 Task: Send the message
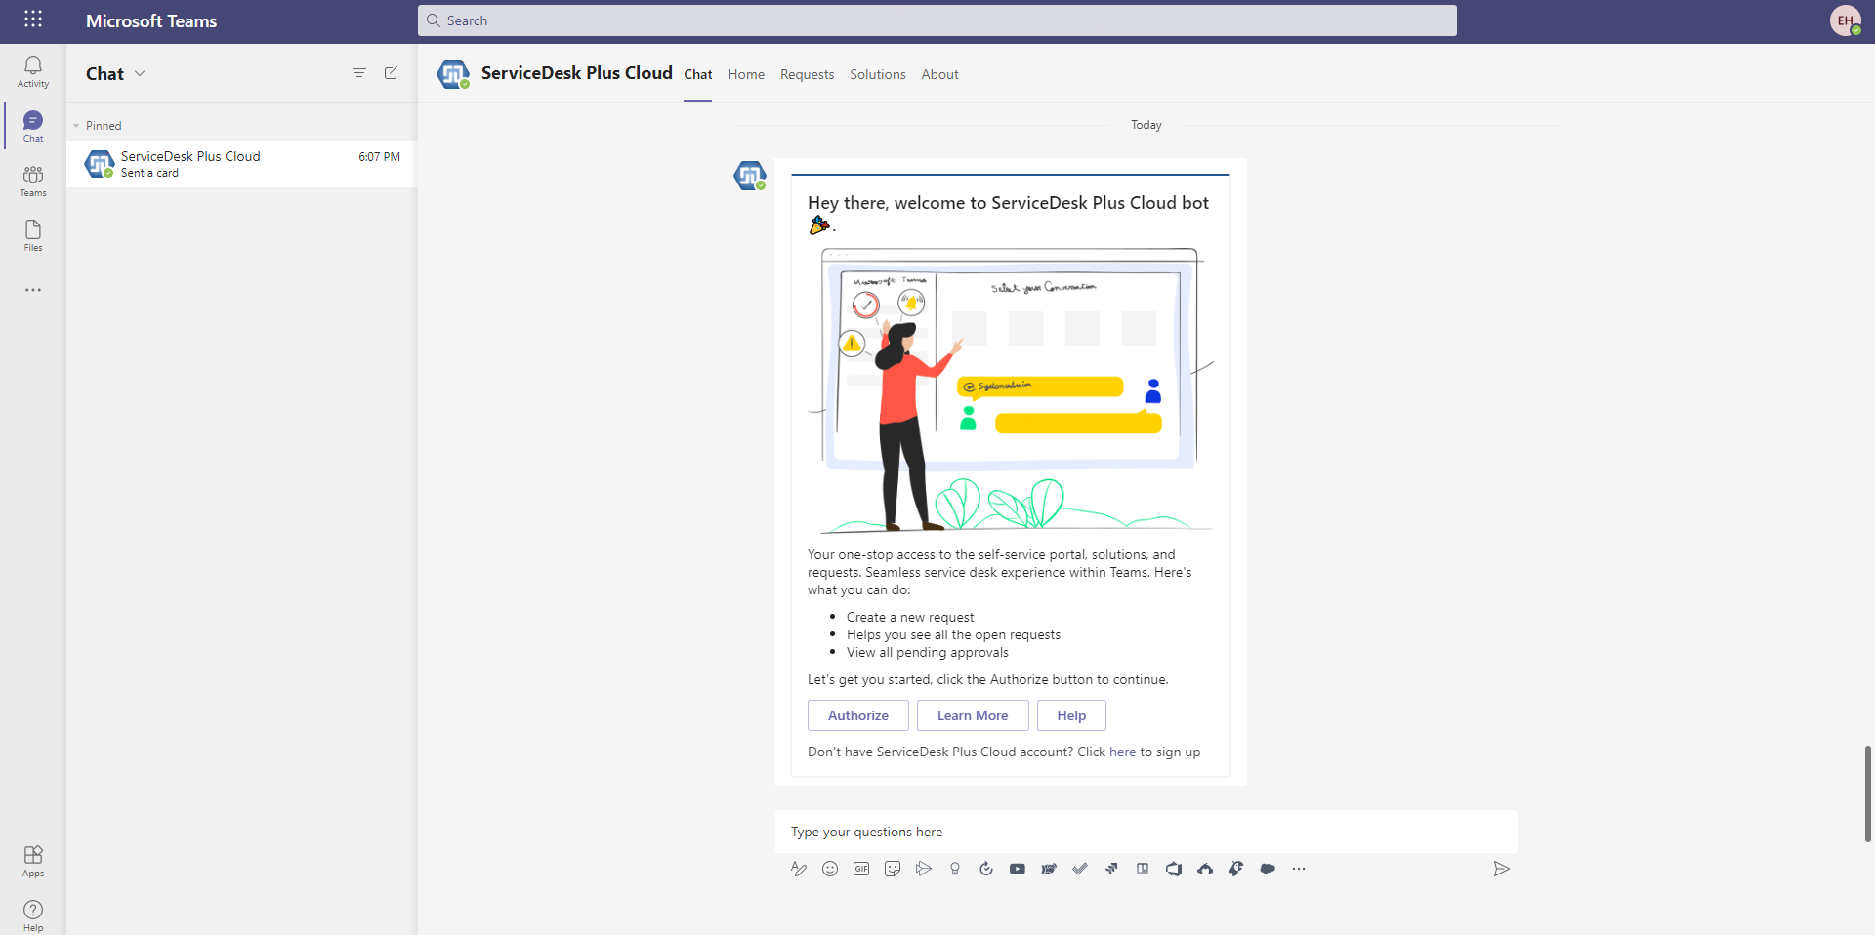[1502, 869]
